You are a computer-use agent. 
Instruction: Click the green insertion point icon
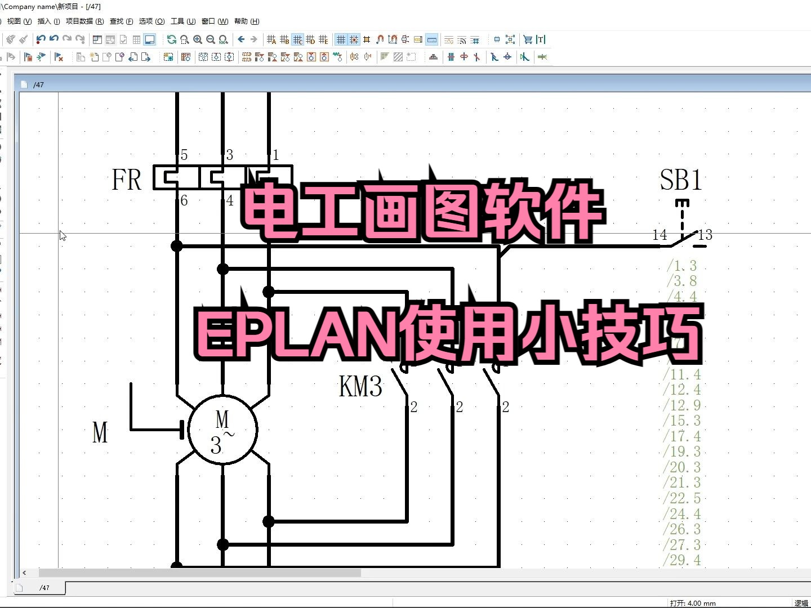pyautogui.click(x=524, y=57)
